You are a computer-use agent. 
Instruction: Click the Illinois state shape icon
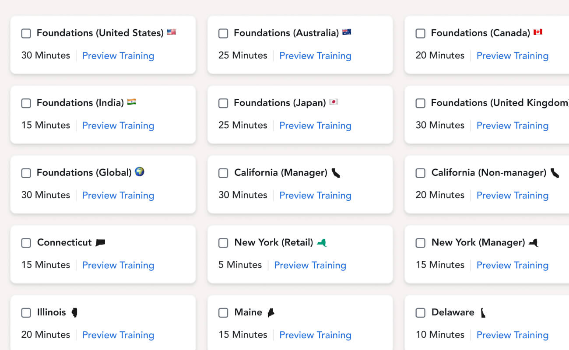coord(74,312)
